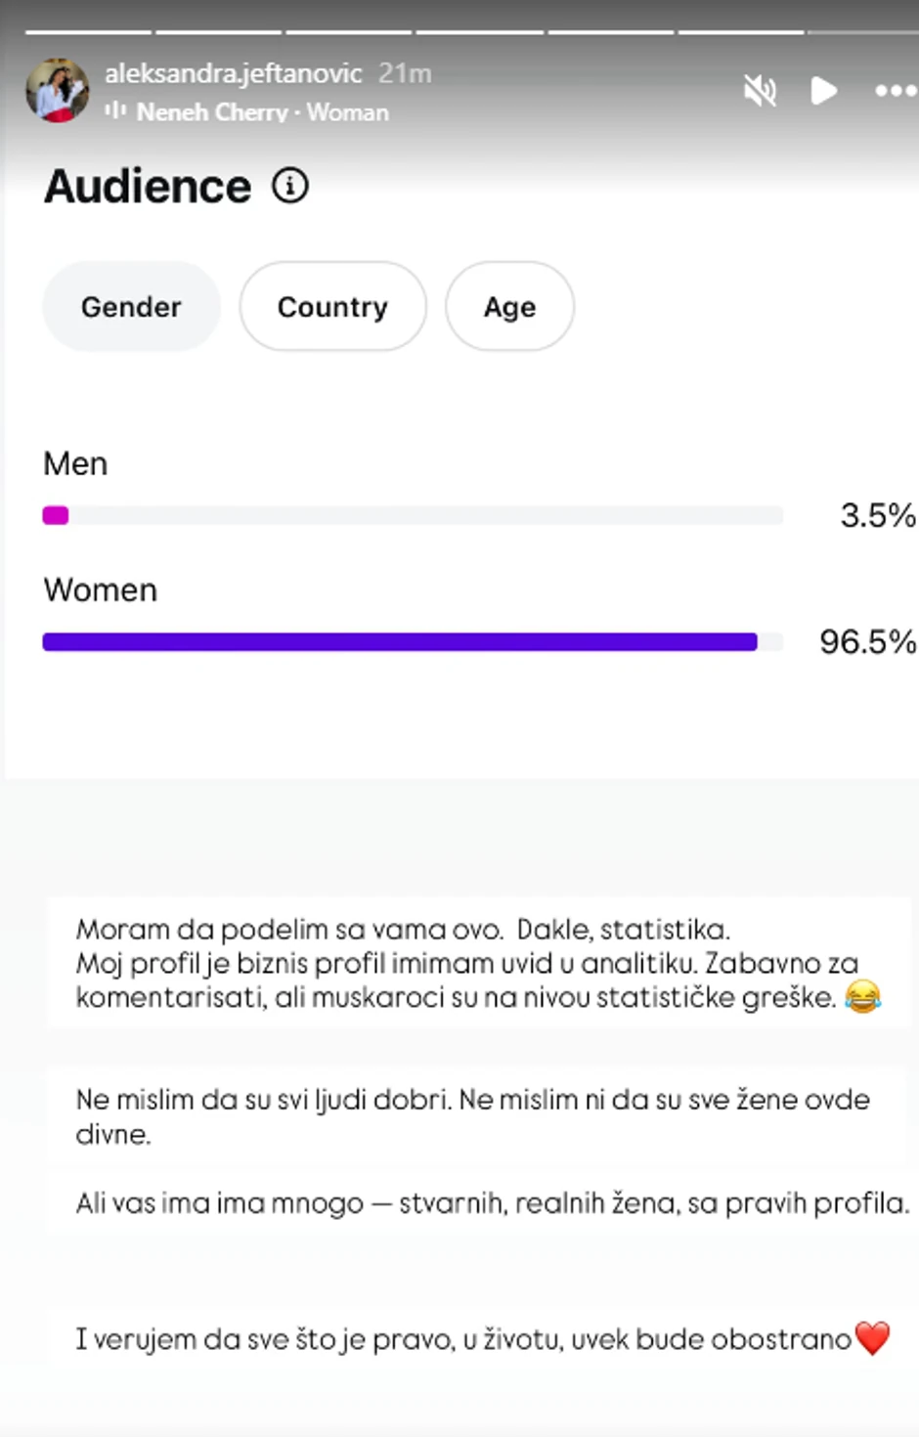This screenshot has height=1437, width=919.
Task: Click the red heart emoji
Action: [872, 1337]
